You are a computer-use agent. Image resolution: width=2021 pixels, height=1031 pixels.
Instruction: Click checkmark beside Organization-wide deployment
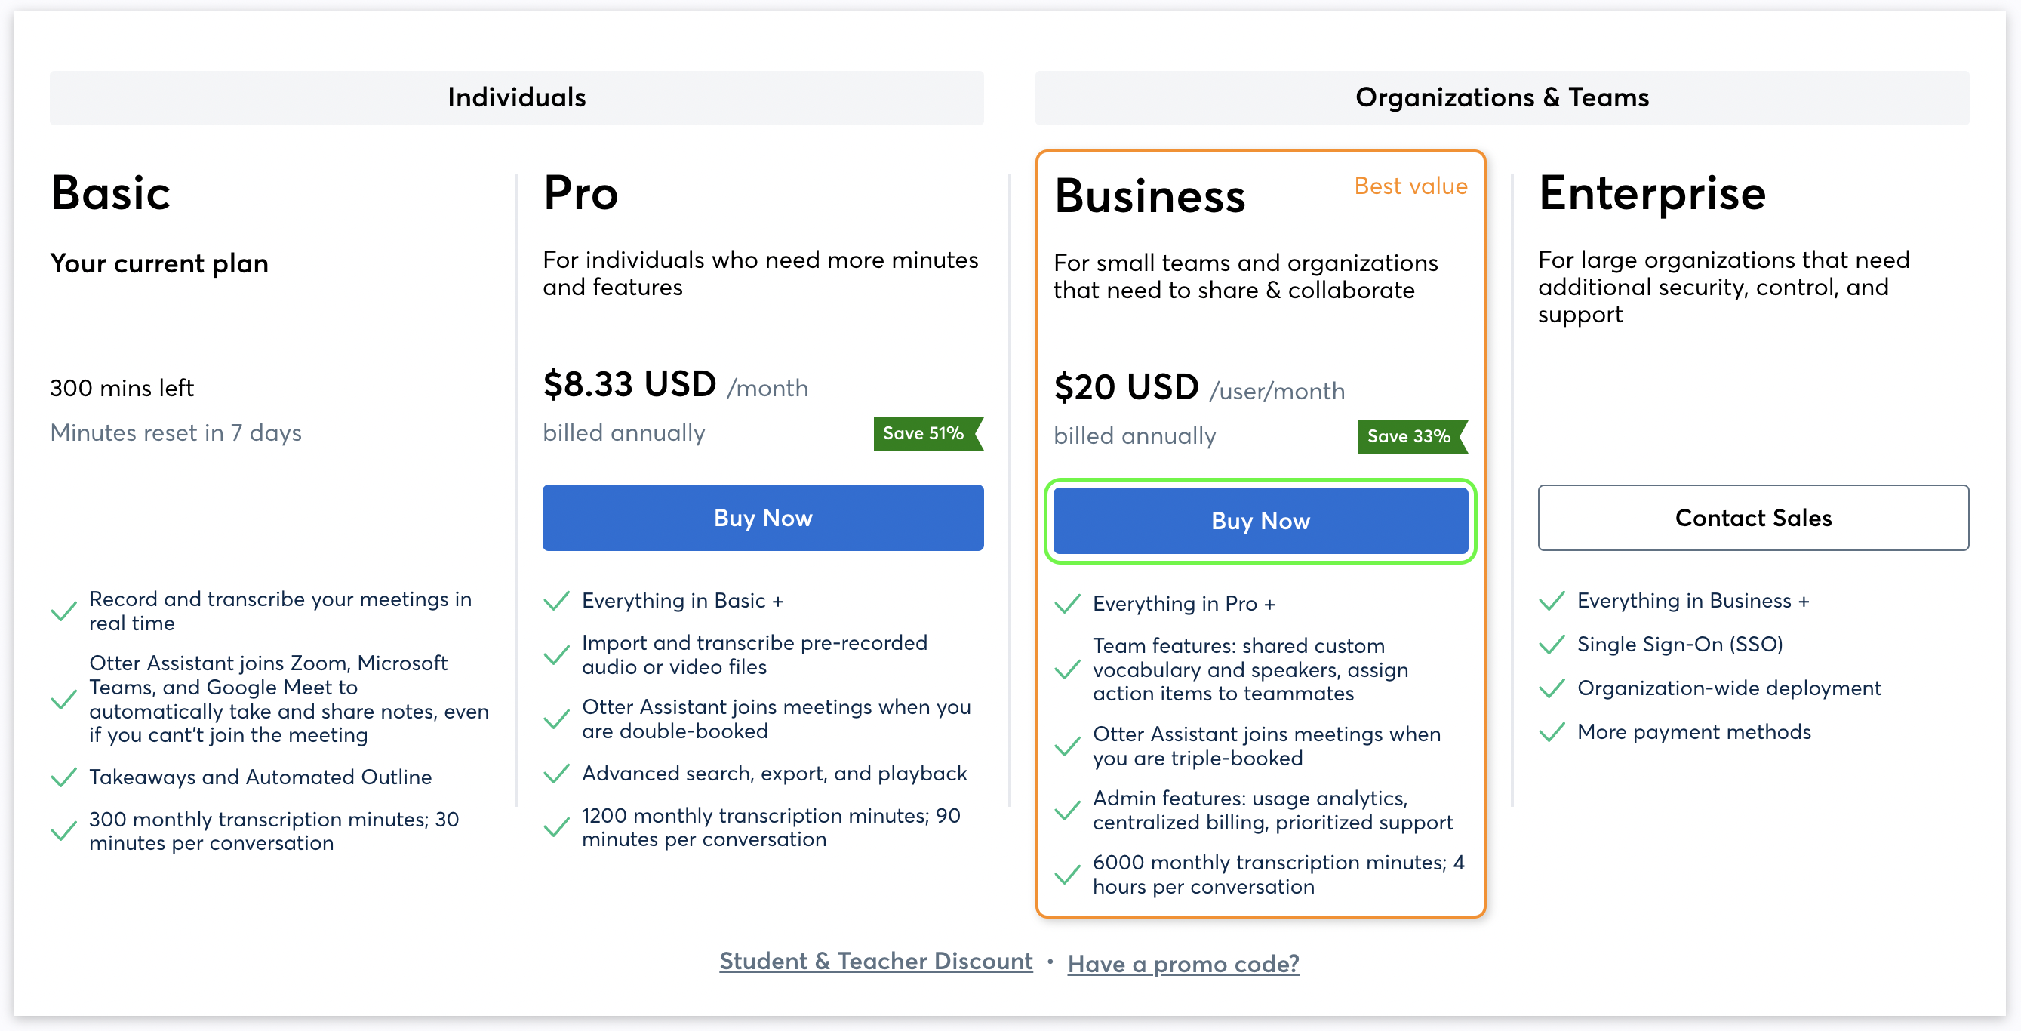coord(1551,689)
